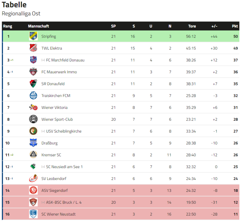Open the ASV Siegendorf team link

pos(54,190)
